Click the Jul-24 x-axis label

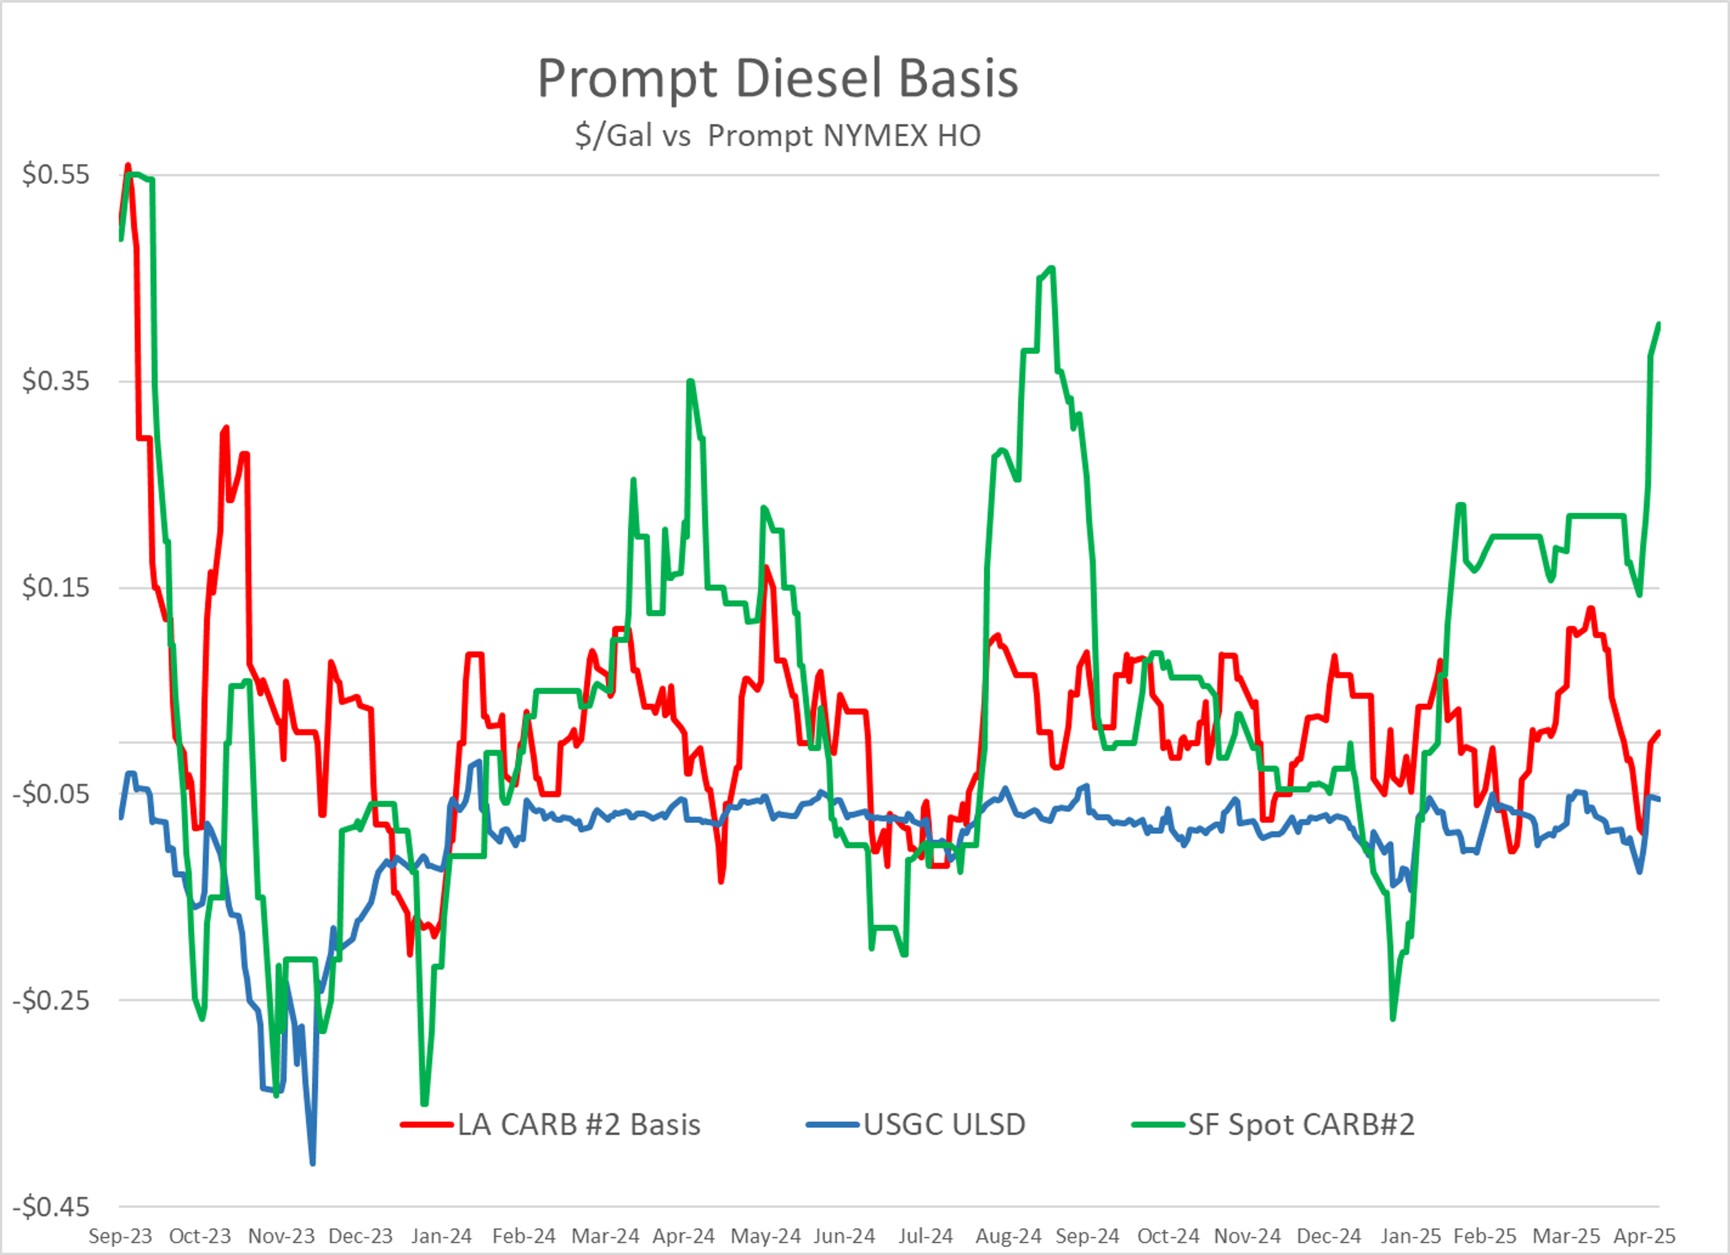point(925,1236)
